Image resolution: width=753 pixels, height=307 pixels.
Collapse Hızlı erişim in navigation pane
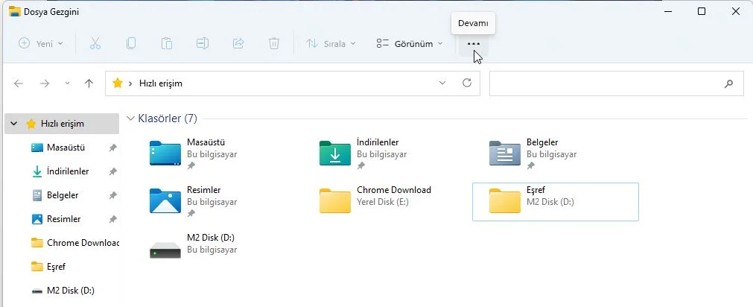(x=16, y=124)
